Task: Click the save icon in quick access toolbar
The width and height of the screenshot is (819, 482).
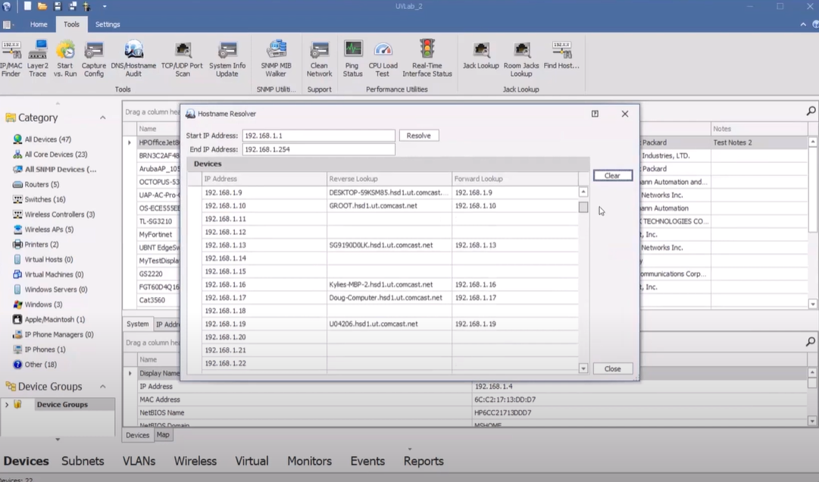Action: 58,6
